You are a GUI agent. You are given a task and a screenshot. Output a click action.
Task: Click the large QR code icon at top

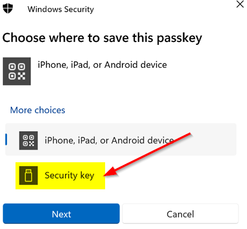pyautogui.click(x=17, y=71)
